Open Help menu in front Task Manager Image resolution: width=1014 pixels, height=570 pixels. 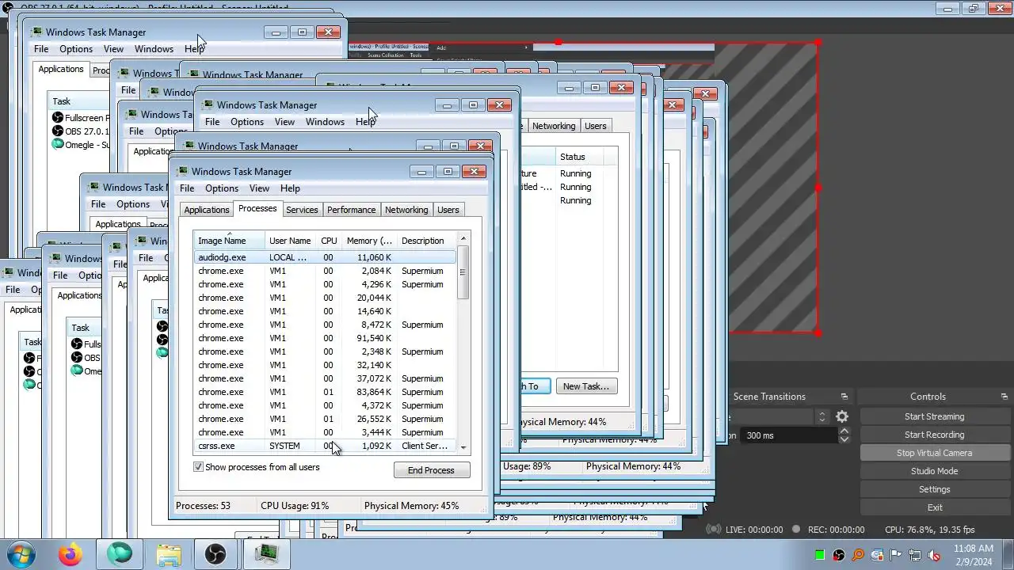290,188
